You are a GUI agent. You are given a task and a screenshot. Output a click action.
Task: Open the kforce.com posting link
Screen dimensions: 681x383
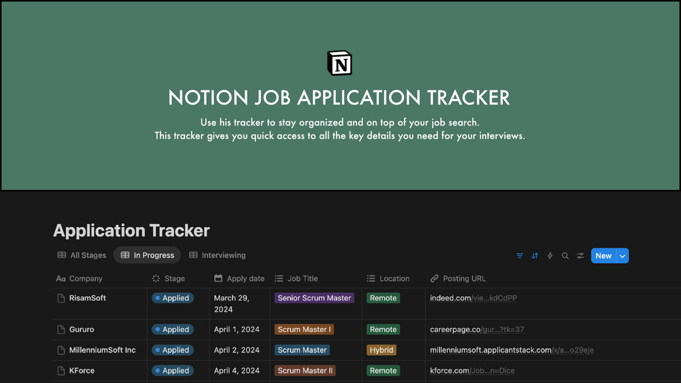[472, 371]
